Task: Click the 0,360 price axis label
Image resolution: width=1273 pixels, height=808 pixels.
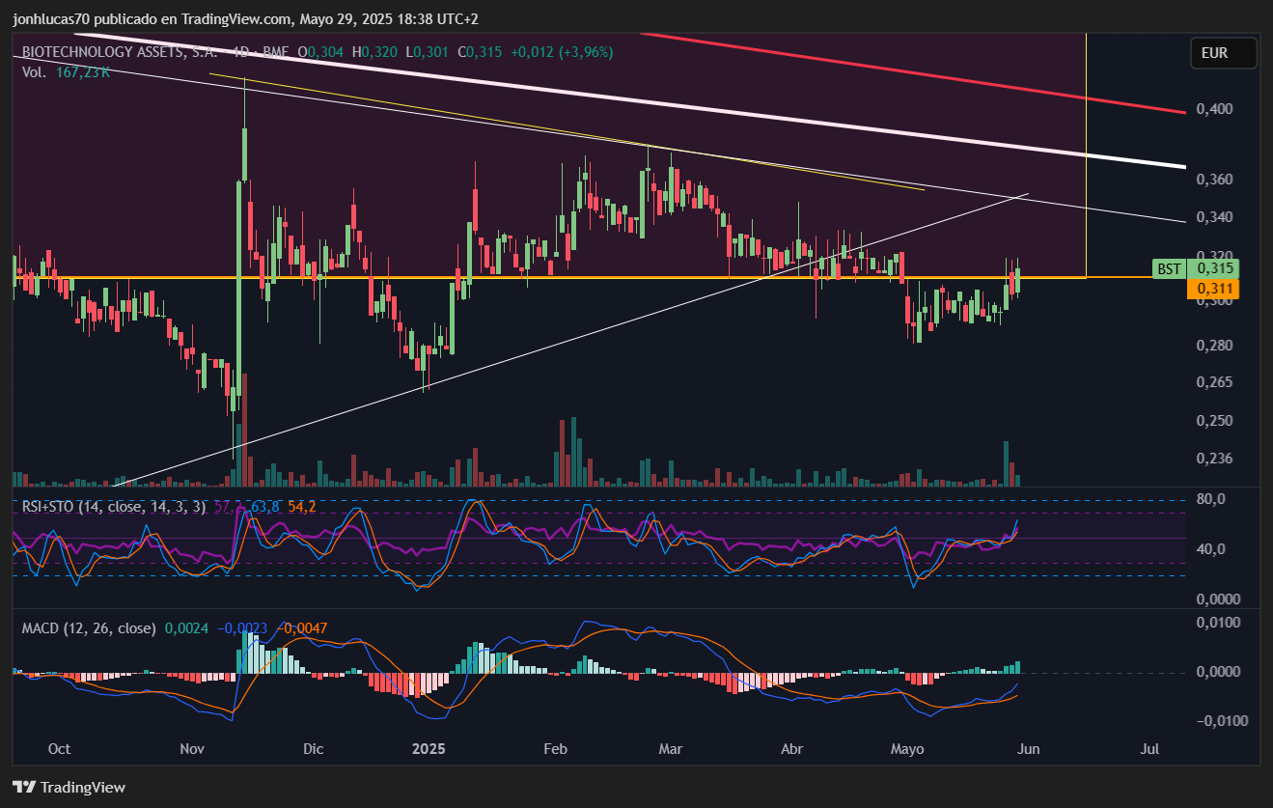Action: pos(1214,180)
